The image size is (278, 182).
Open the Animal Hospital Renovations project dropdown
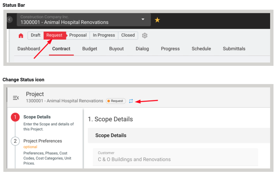tap(84, 20)
